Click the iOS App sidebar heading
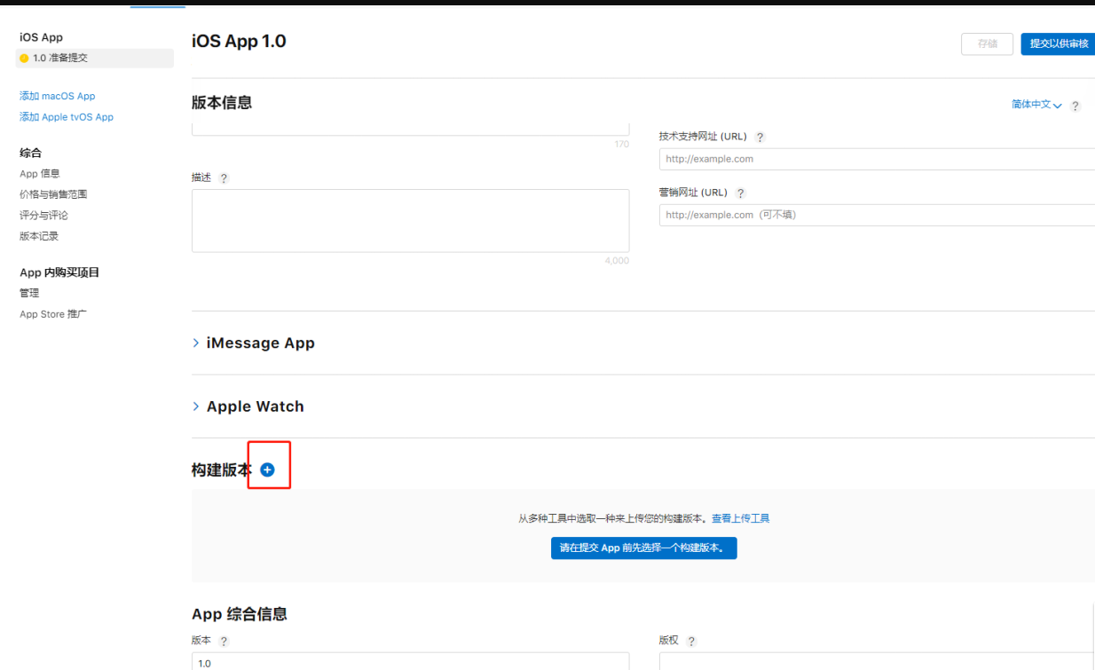Image resolution: width=1095 pixels, height=670 pixels. coord(41,37)
